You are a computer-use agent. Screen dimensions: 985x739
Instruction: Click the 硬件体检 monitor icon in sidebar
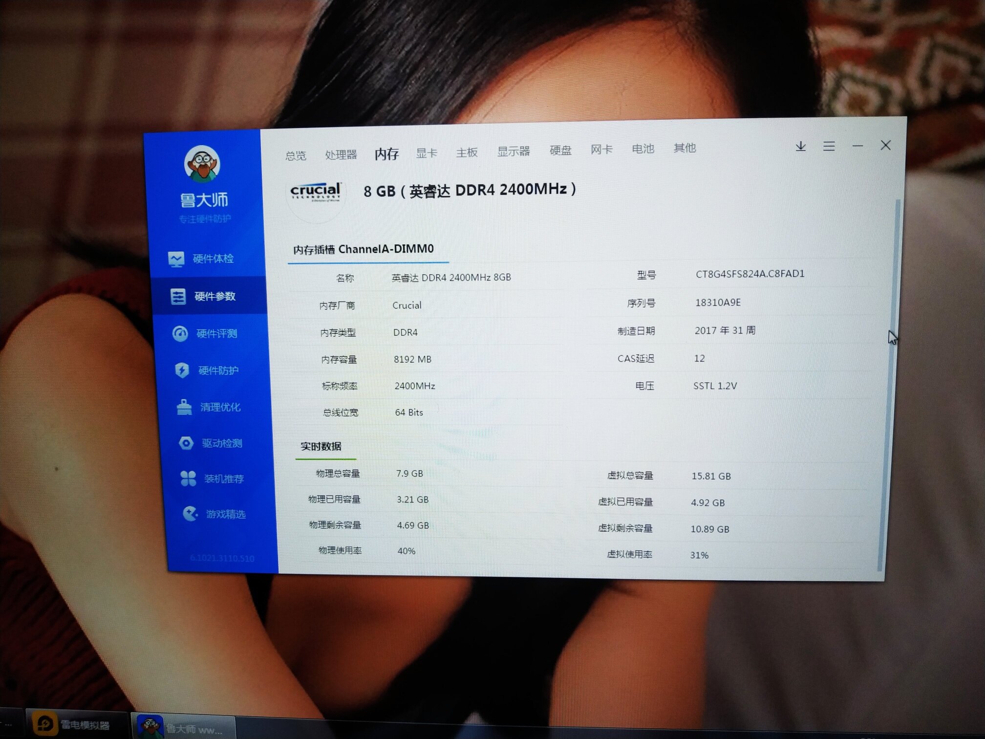[176, 259]
